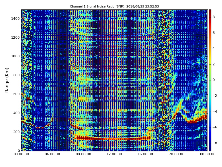Click the strong red echo band near 130 km range
This screenshot has height=167, width=222.
pos(113,138)
